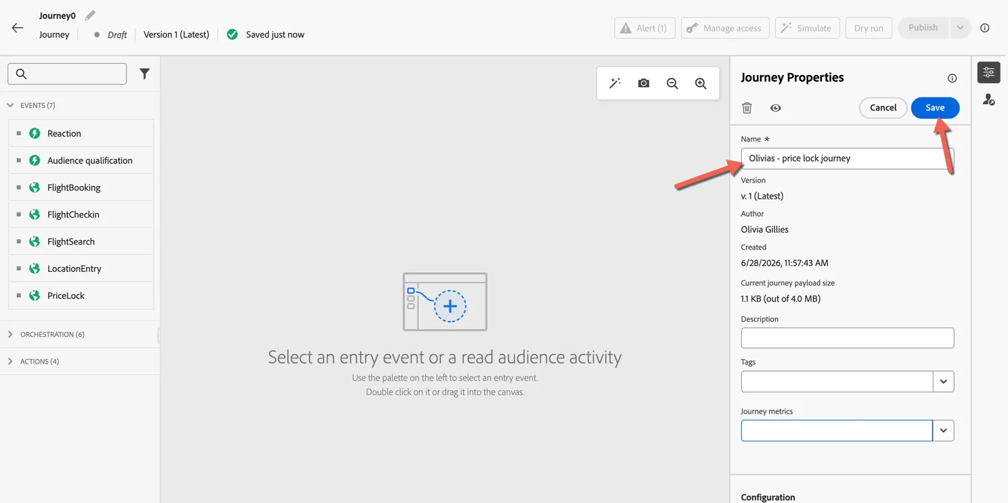Click the Dry run button

(x=869, y=28)
